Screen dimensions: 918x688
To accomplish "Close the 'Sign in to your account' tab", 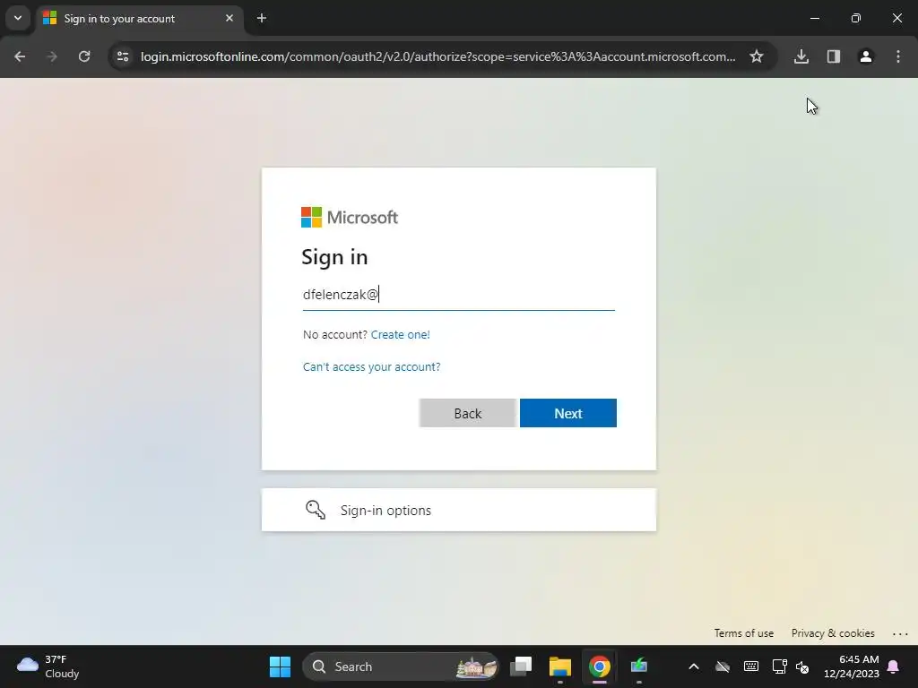I will coord(229,18).
